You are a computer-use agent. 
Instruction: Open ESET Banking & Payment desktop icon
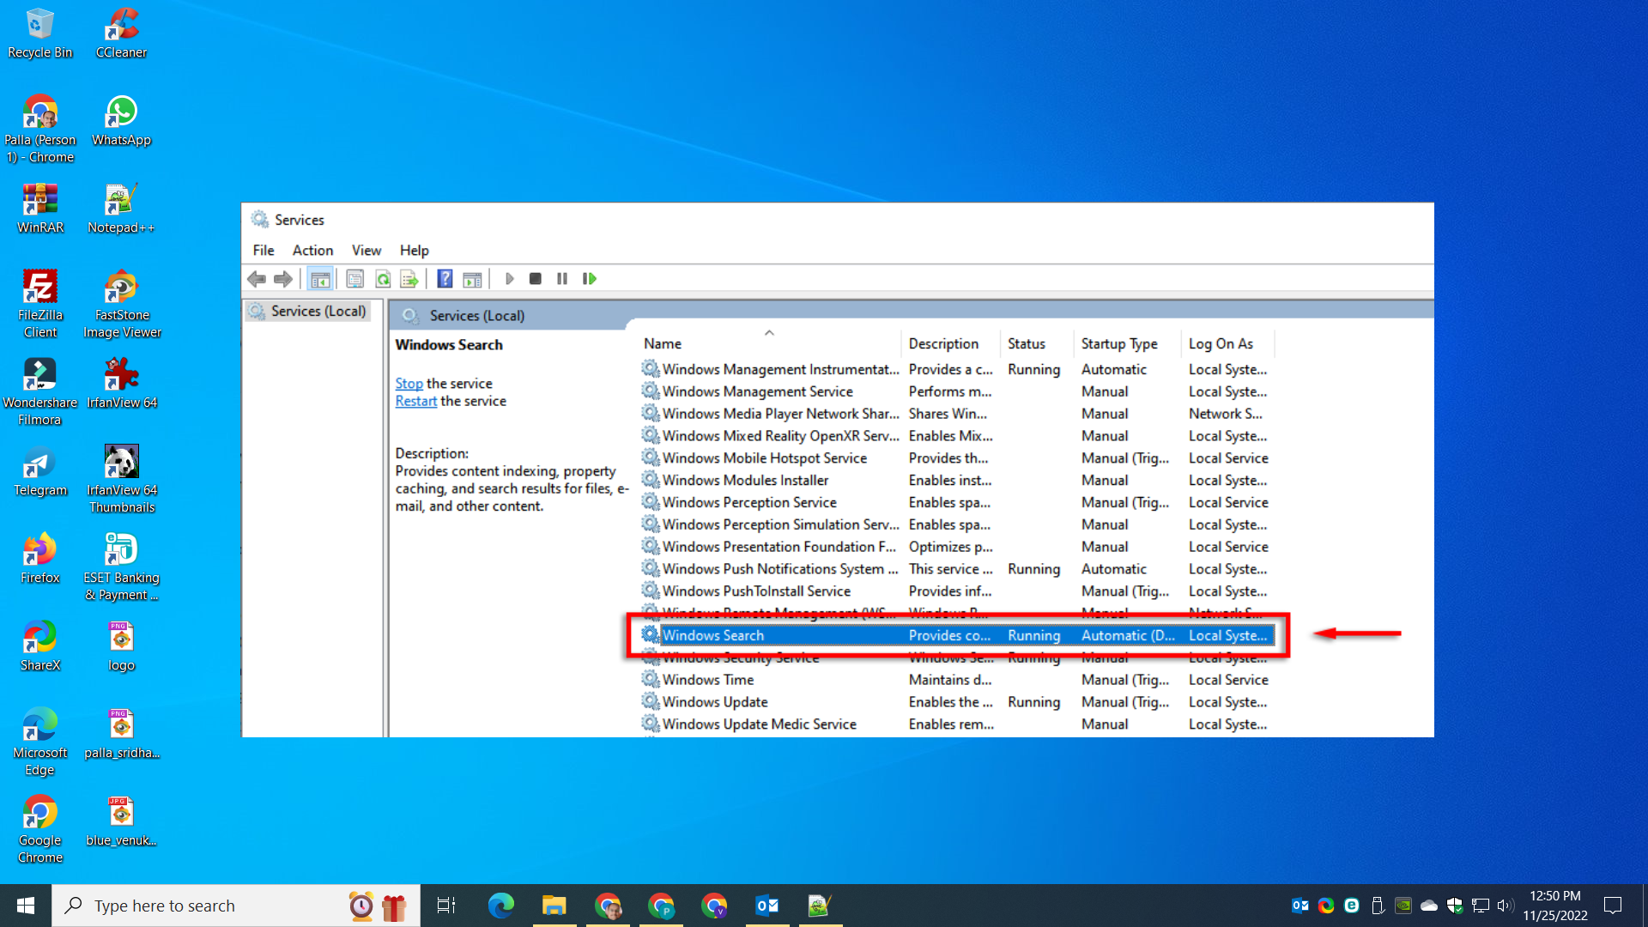point(121,567)
